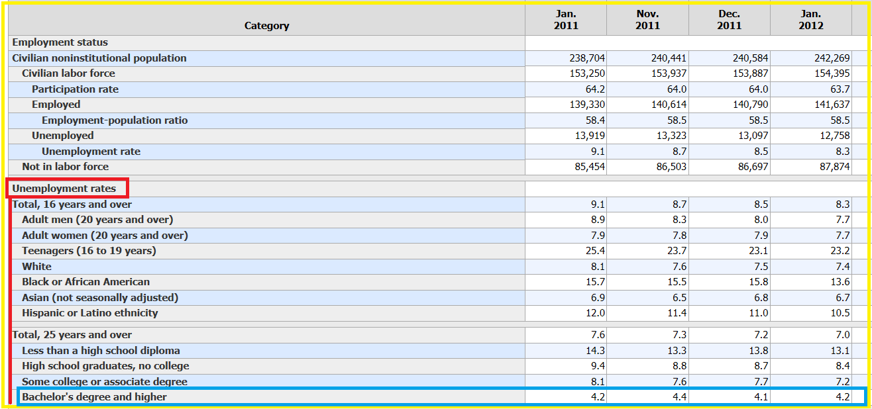Select the Nov. 2011 column header
The height and width of the screenshot is (409, 872).
[647, 20]
